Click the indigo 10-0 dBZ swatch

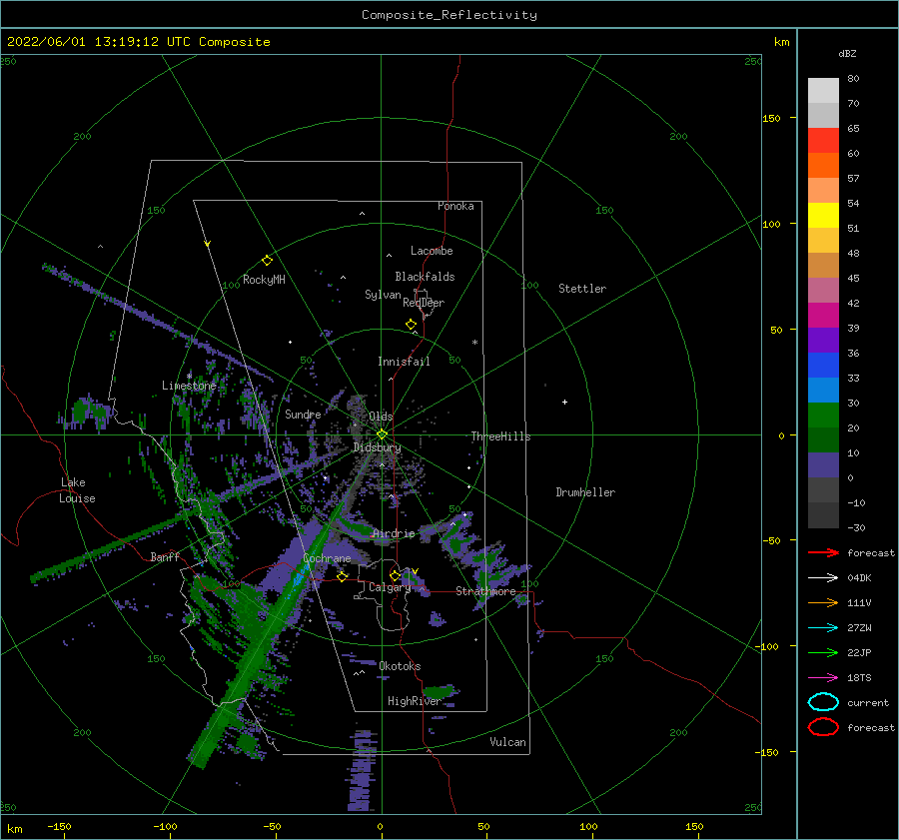coord(823,464)
